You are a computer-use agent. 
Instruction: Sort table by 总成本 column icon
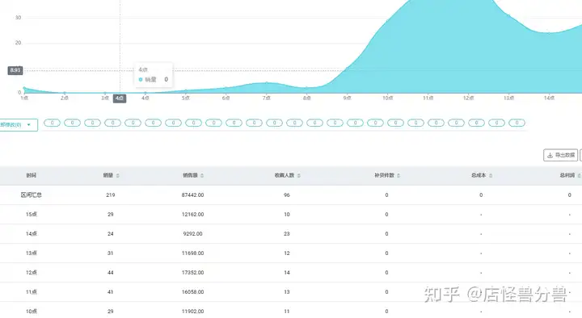pos(491,176)
